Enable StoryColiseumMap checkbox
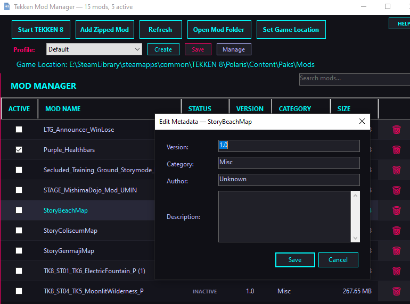This screenshot has height=304, width=410. click(19, 231)
